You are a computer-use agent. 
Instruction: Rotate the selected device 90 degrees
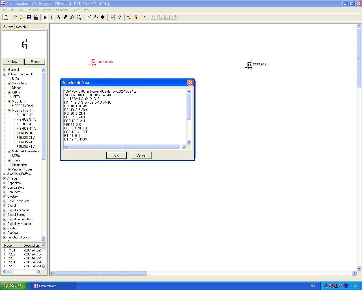[96, 17]
